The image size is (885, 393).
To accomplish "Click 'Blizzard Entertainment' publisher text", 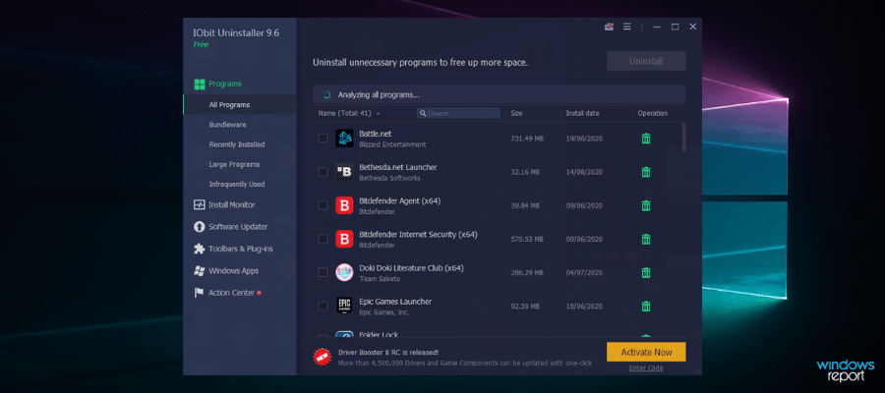I will [392, 144].
